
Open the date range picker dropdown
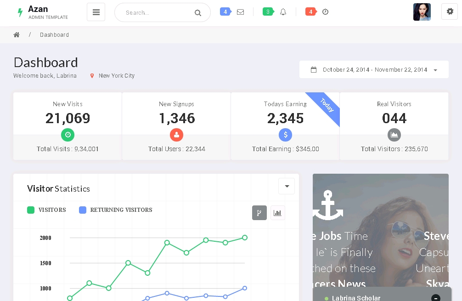[374, 70]
